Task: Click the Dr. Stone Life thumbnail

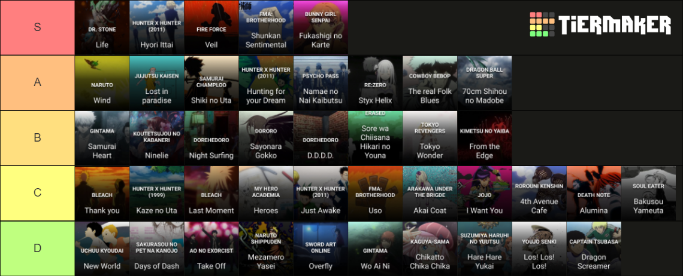Action: click(x=102, y=27)
